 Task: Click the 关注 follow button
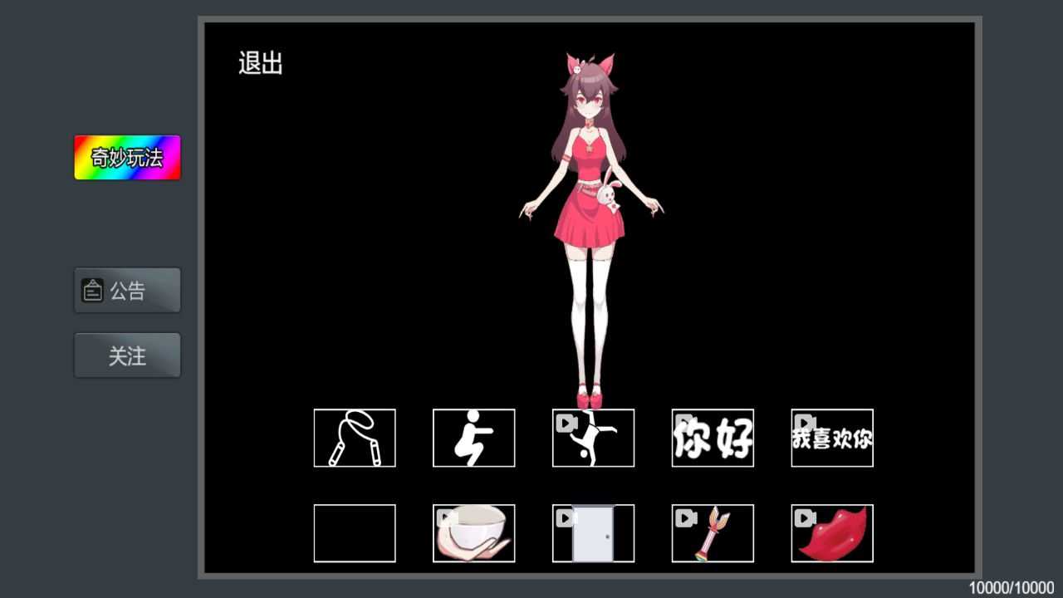[x=127, y=355]
